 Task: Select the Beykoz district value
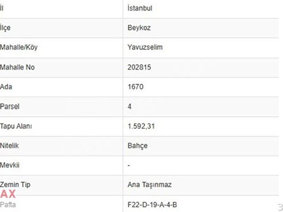pyautogui.click(x=139, y=28)
